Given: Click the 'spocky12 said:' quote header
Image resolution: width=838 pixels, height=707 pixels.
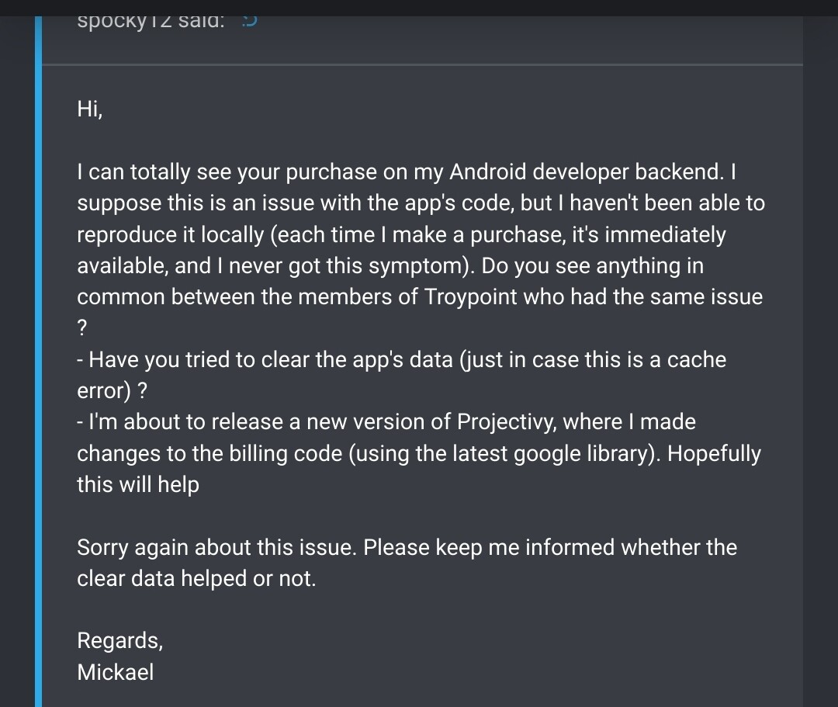Looking at the screenshot, I should coord(151,23).
